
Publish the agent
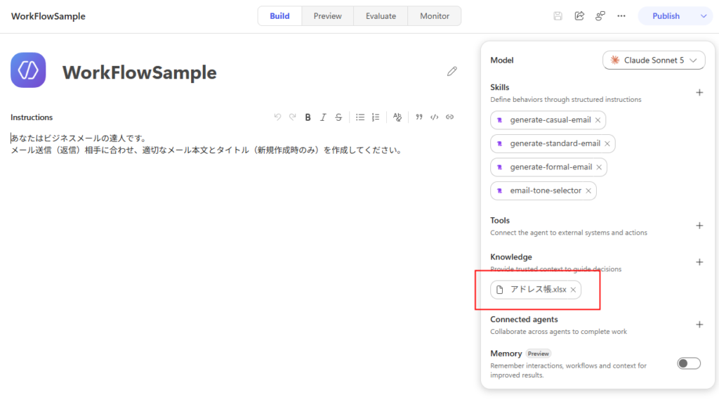666,16
